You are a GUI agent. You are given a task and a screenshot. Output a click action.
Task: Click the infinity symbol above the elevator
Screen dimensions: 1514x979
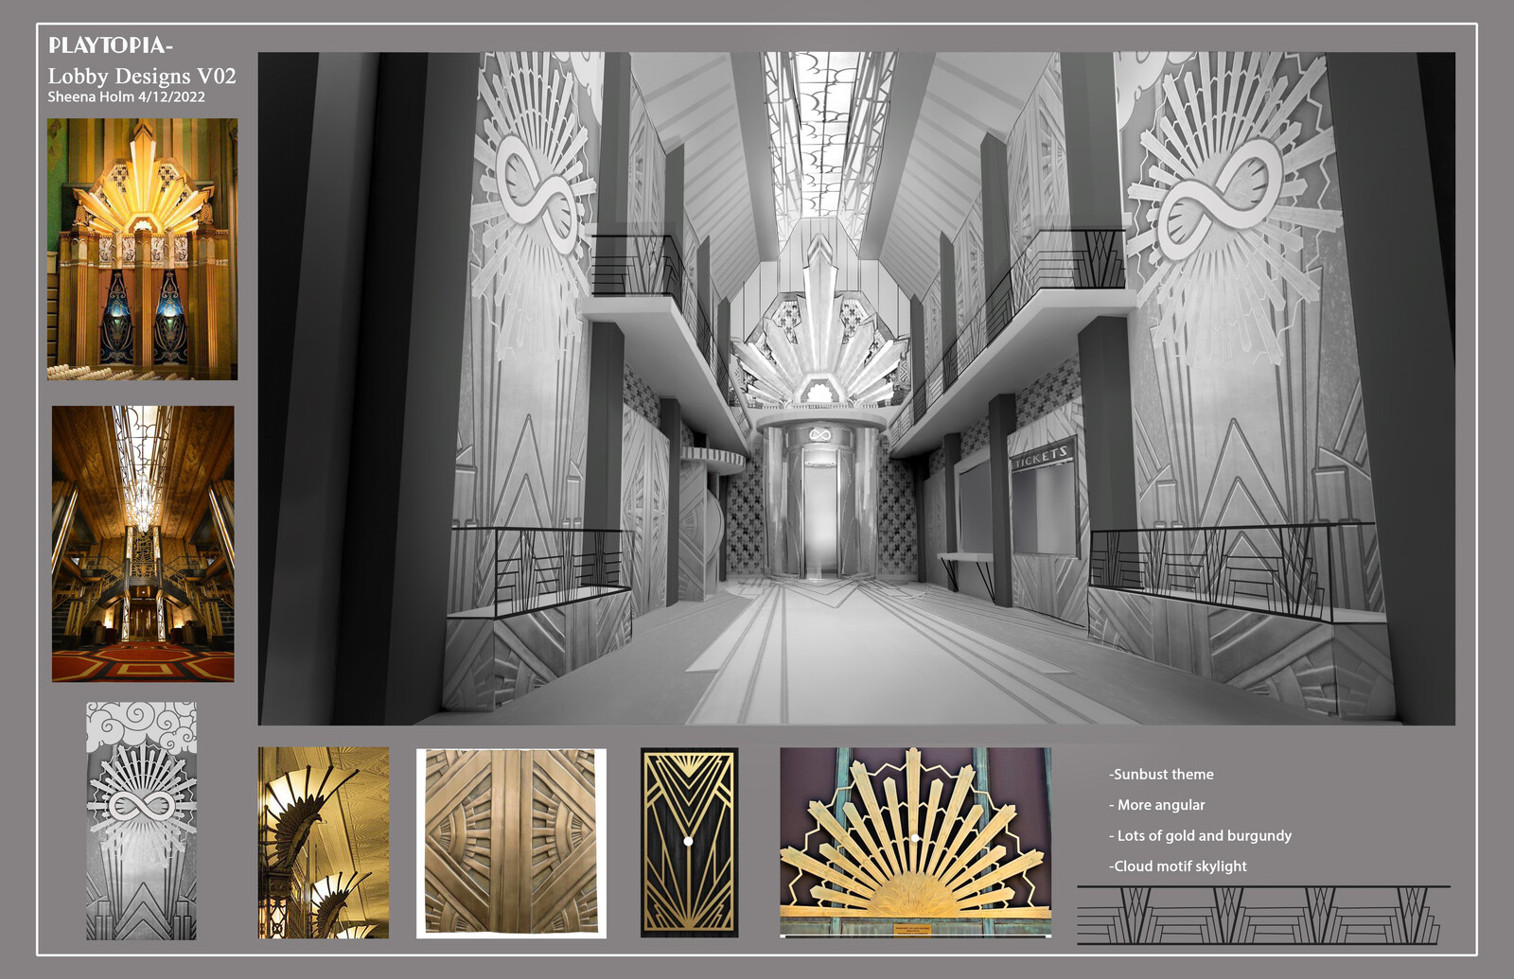coord(819,435)
